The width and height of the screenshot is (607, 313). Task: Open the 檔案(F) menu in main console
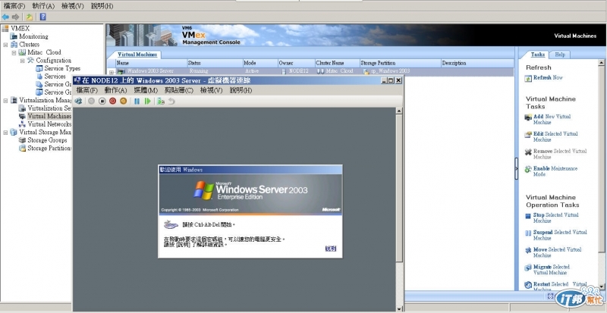[x=14, y=6]
